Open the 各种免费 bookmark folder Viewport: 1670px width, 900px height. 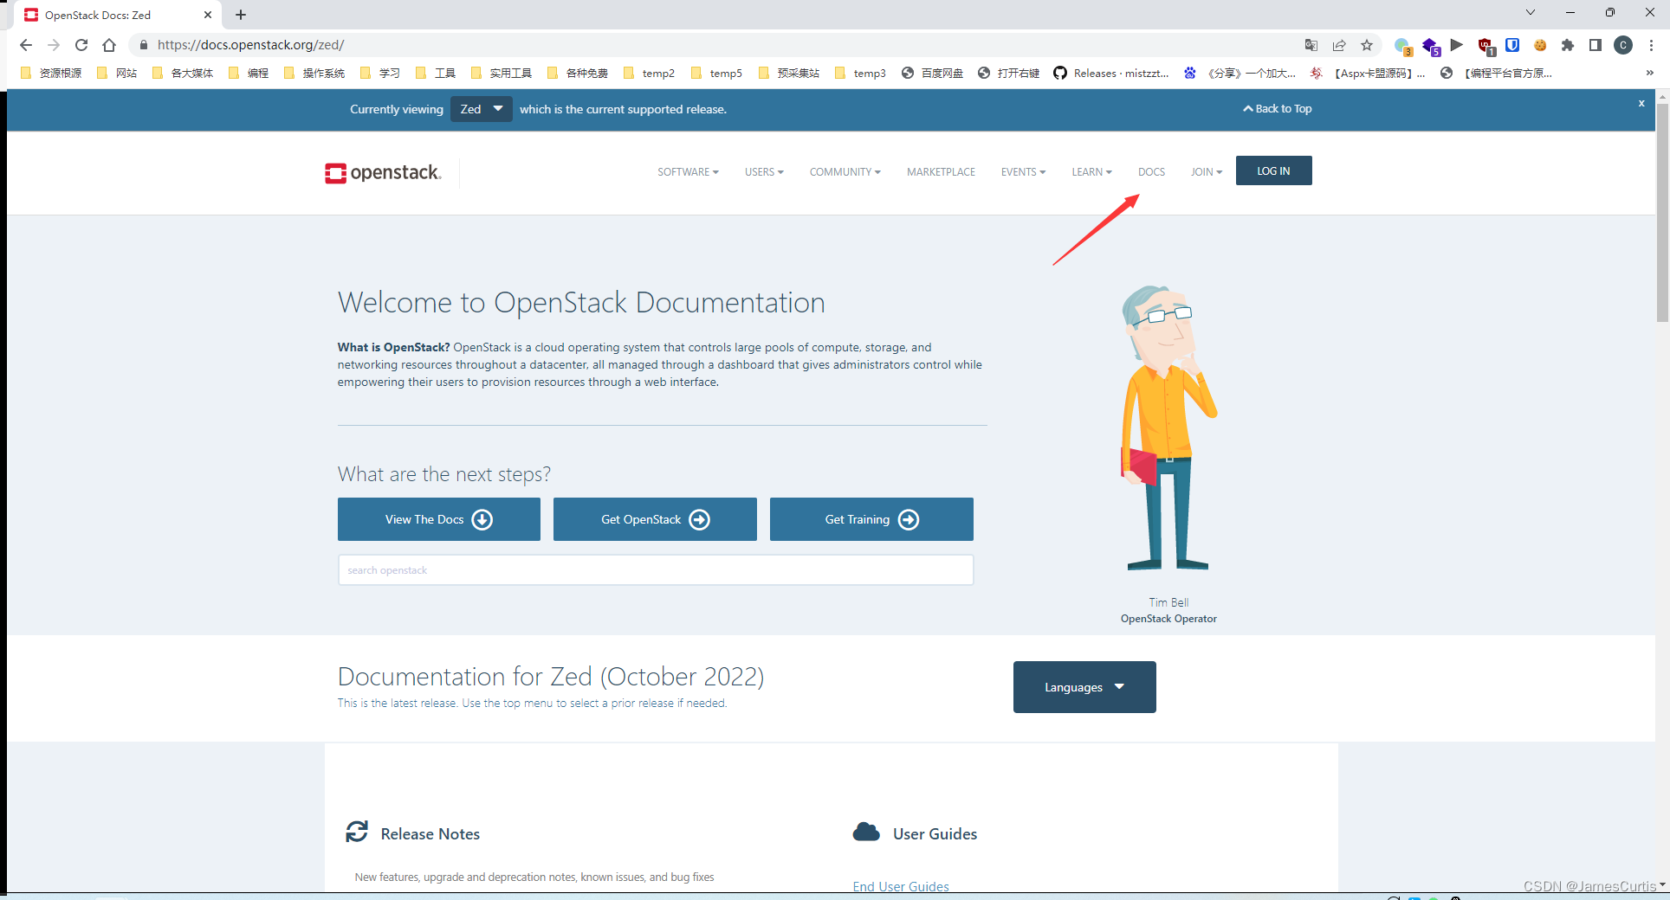[578, 74]
